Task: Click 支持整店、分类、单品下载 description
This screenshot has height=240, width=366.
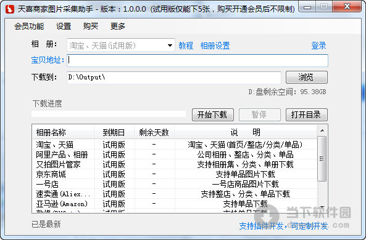Action: [x=245, y=194]
